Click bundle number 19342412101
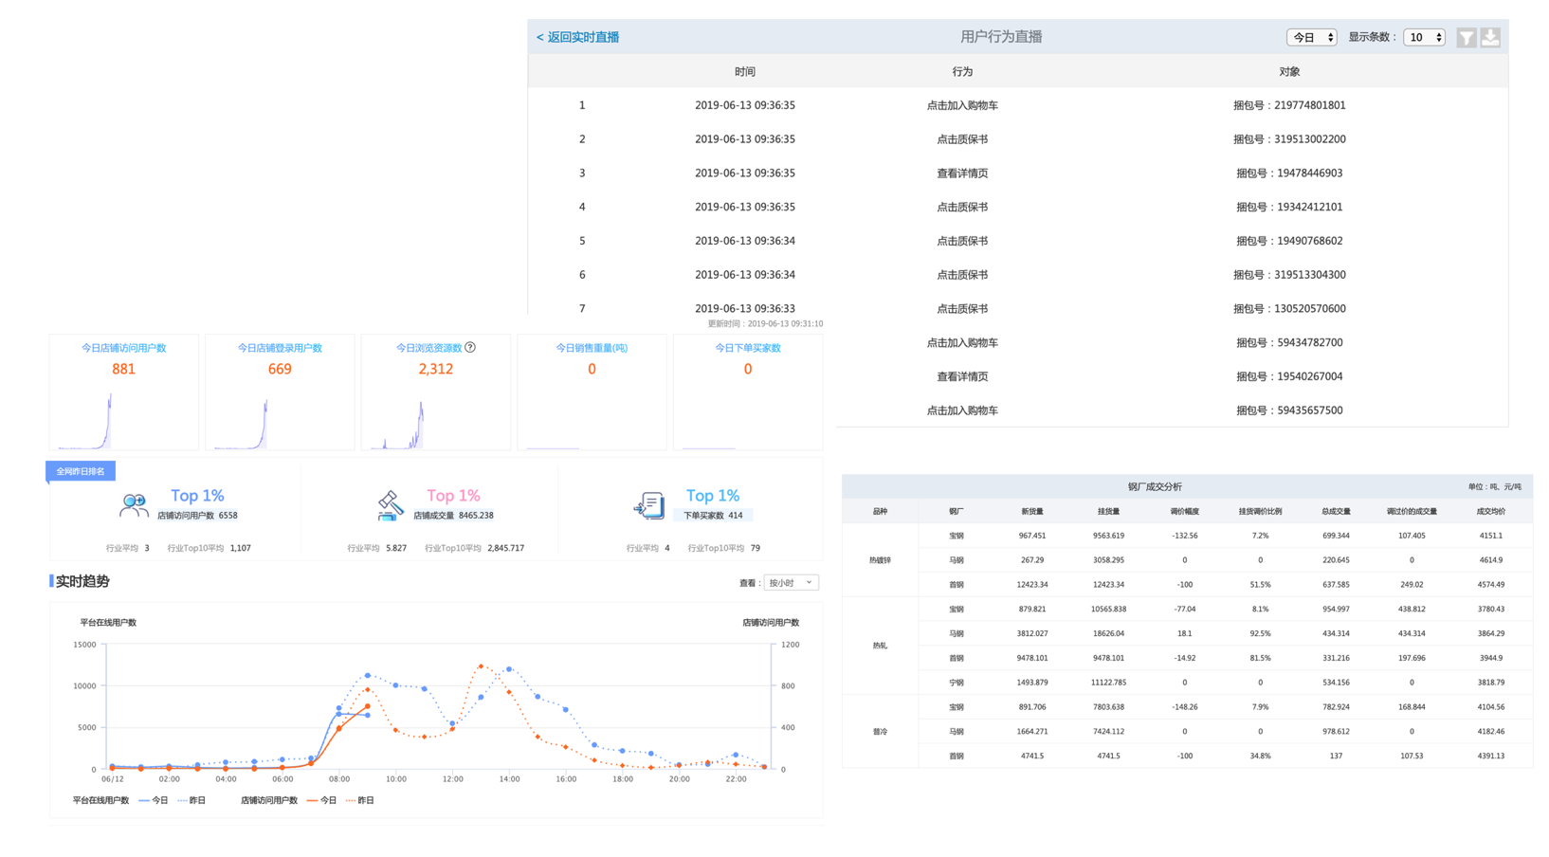This screenshot has width=1549, height=857. (x=1309, y=207)
